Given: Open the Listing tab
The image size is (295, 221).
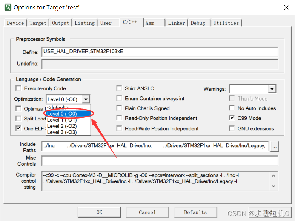Looking at the screenshot, I should click(x=85, y=23).
